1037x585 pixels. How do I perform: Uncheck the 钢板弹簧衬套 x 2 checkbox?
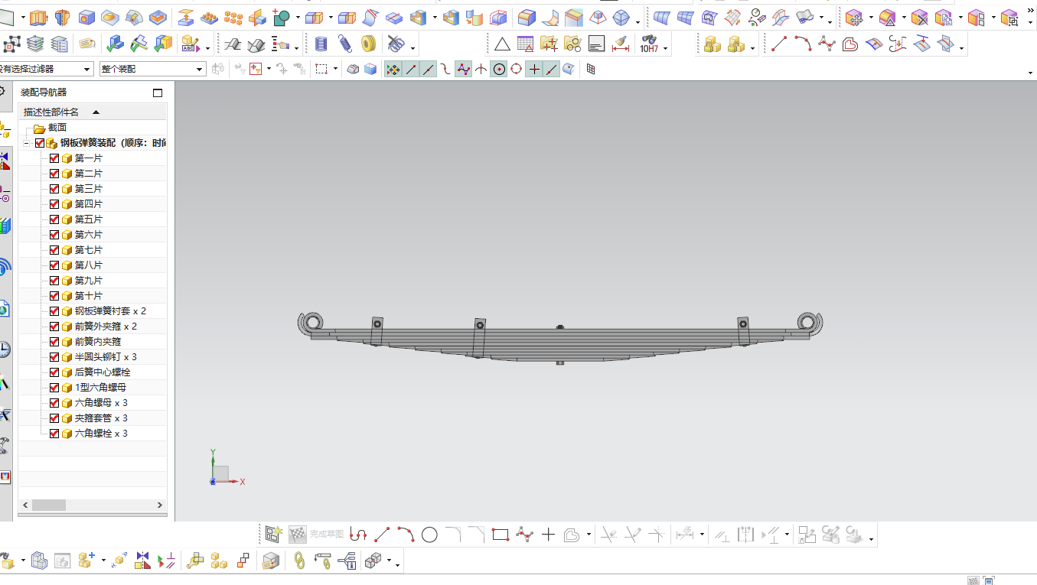coord(54,311)
